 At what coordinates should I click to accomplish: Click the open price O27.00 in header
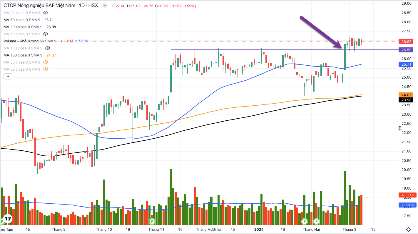119,6
